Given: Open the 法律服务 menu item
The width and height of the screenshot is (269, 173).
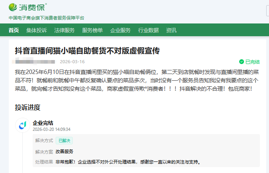Looking at the screenshot, I should (64, 30).
